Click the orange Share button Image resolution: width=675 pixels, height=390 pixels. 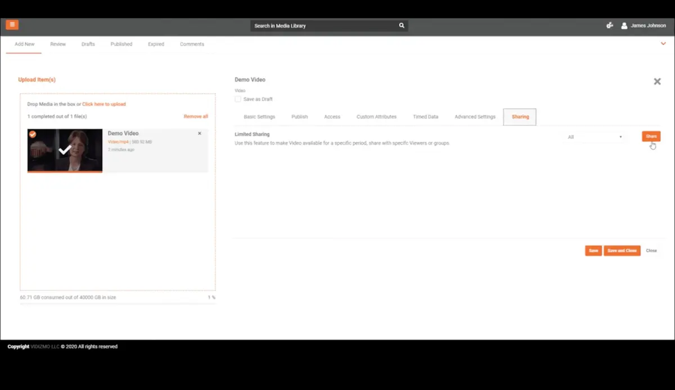point(651,136)
